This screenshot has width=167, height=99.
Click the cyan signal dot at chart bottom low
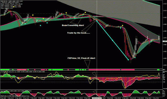pyautogui.click(x=135, y=58)
